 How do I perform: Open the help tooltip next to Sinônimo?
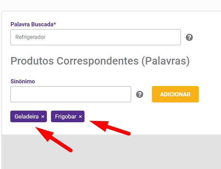click(140, 94)
